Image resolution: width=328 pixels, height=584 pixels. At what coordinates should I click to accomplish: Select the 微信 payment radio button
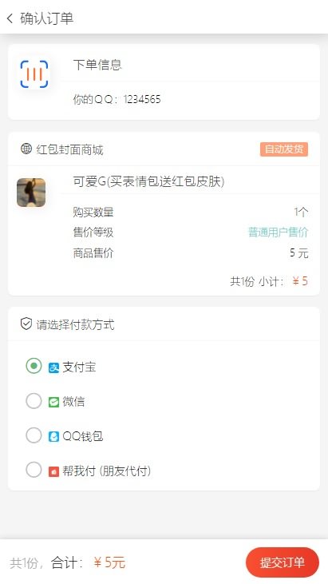click(x=34, y=401)
